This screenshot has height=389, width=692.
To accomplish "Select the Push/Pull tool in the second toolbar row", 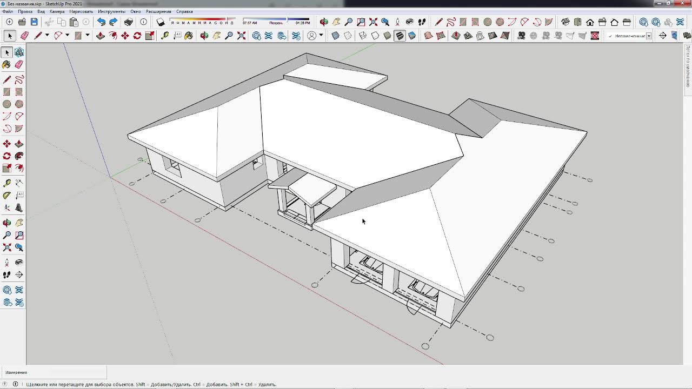I will tap(100, 36).
